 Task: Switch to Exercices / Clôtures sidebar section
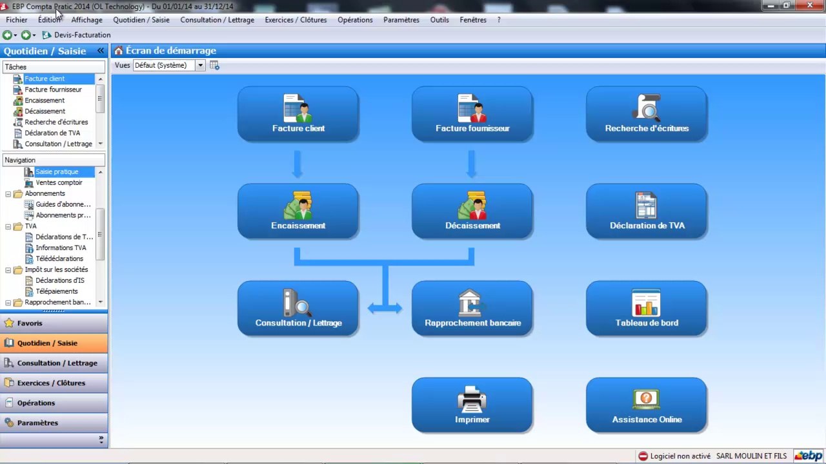(x=54, y=383)
